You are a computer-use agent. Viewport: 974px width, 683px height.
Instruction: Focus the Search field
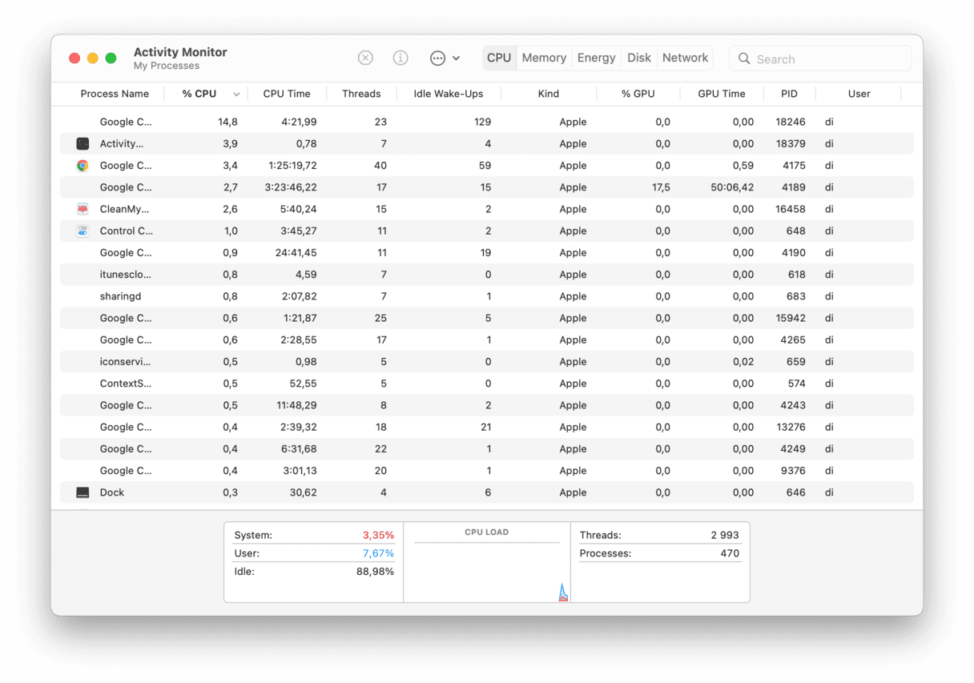pos(820,58)
